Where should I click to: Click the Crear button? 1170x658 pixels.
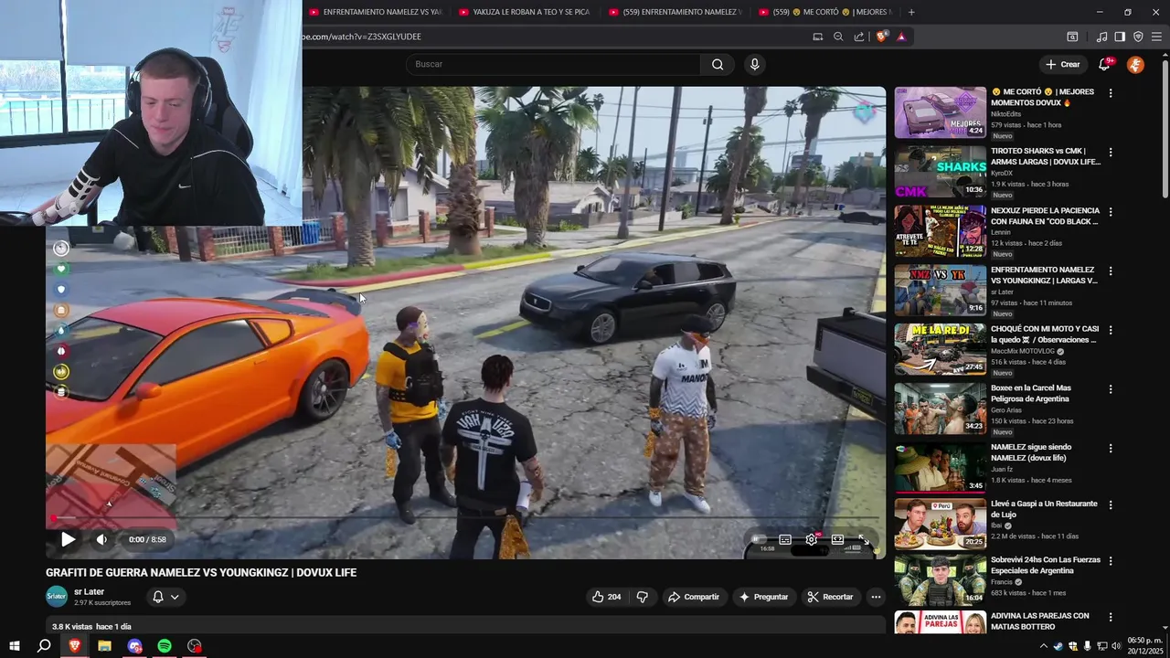pyautogui.click(x=1063, y=64)
